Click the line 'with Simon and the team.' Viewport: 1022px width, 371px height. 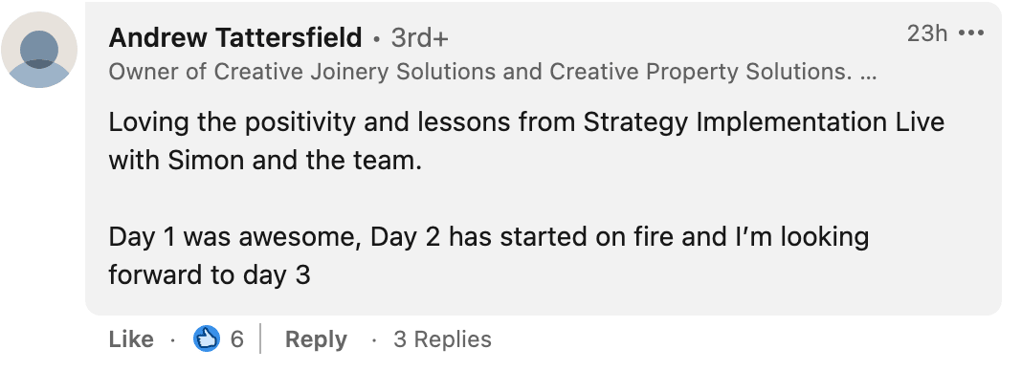265,160
